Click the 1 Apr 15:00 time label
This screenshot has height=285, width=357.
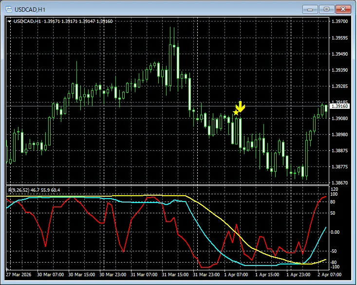pyautogui.click(x=267, y=274)
